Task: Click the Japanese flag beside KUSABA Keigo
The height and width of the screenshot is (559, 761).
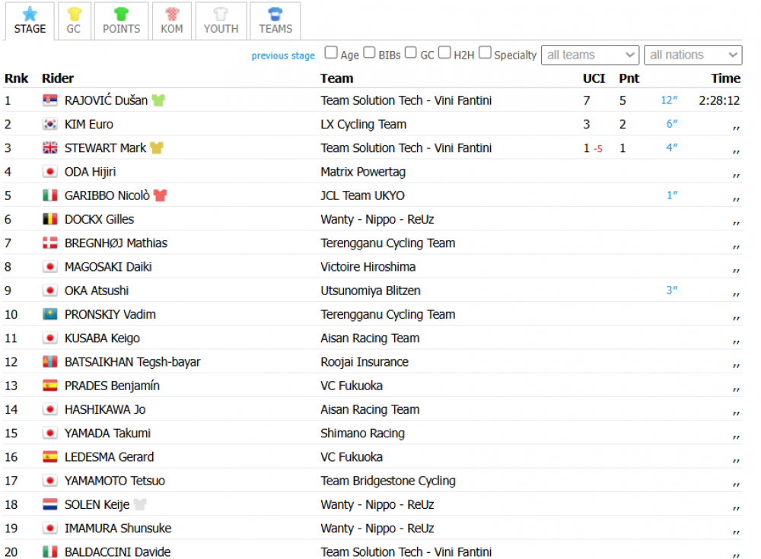Action: [50, 338]
